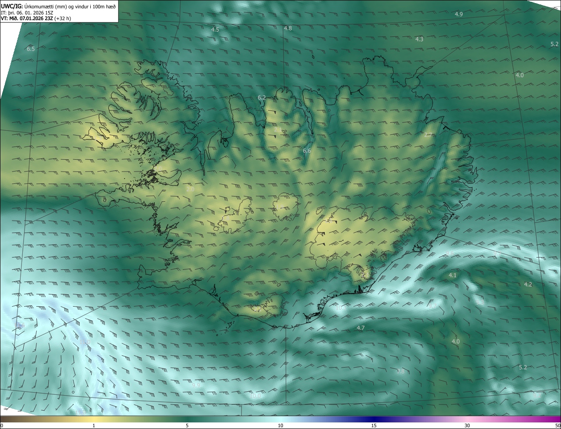Viewport: 561px width, 429px height.
Task: Click the color scale tick label 10
Action: (280, 425)
